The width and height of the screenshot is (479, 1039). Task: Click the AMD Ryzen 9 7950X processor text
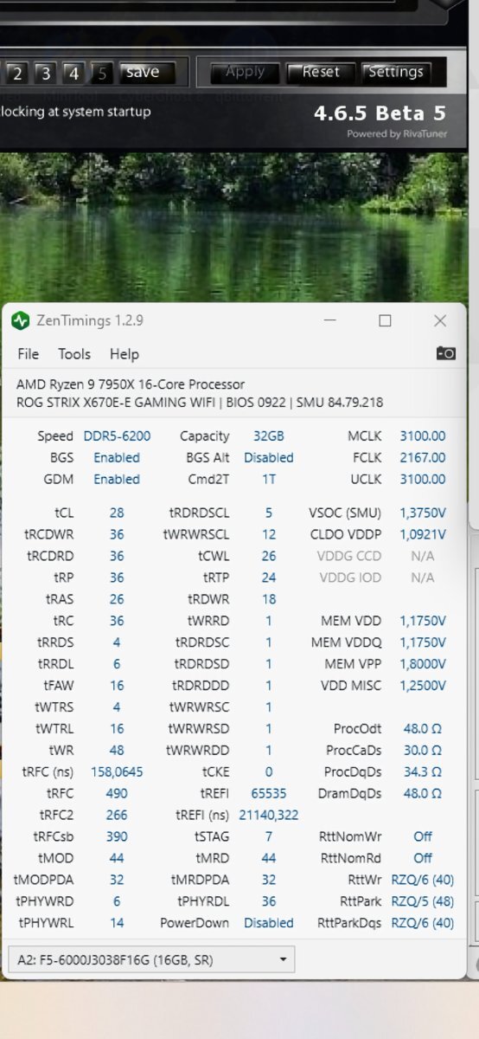click(131, 384)
